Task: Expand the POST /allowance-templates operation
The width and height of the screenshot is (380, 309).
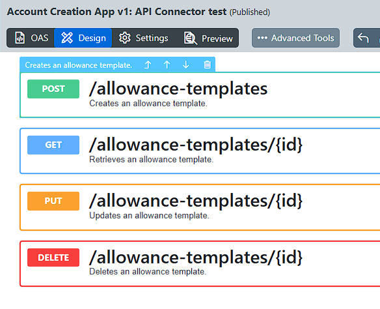Action: [200, 95]
